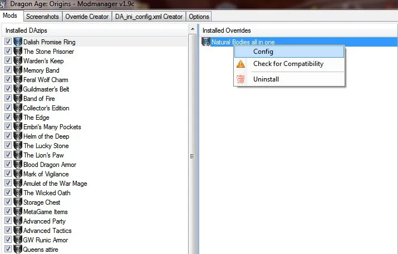This screenshot has width=398, height=254.
Task: Toggle the Feral Wolf Charm checkbox
Action: tap(8, 79)
